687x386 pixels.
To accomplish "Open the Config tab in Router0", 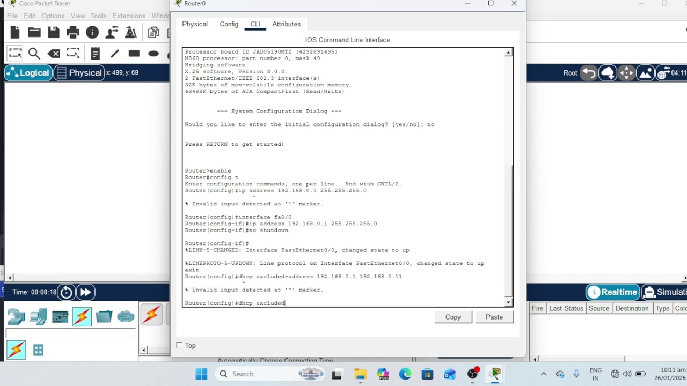I will (229, 24).
